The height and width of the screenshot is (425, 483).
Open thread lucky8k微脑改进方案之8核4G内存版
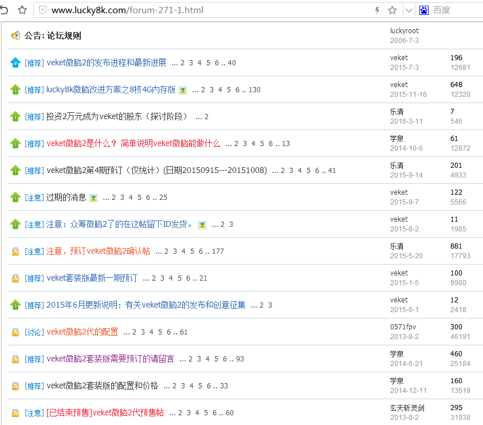[x=111, y=89]
